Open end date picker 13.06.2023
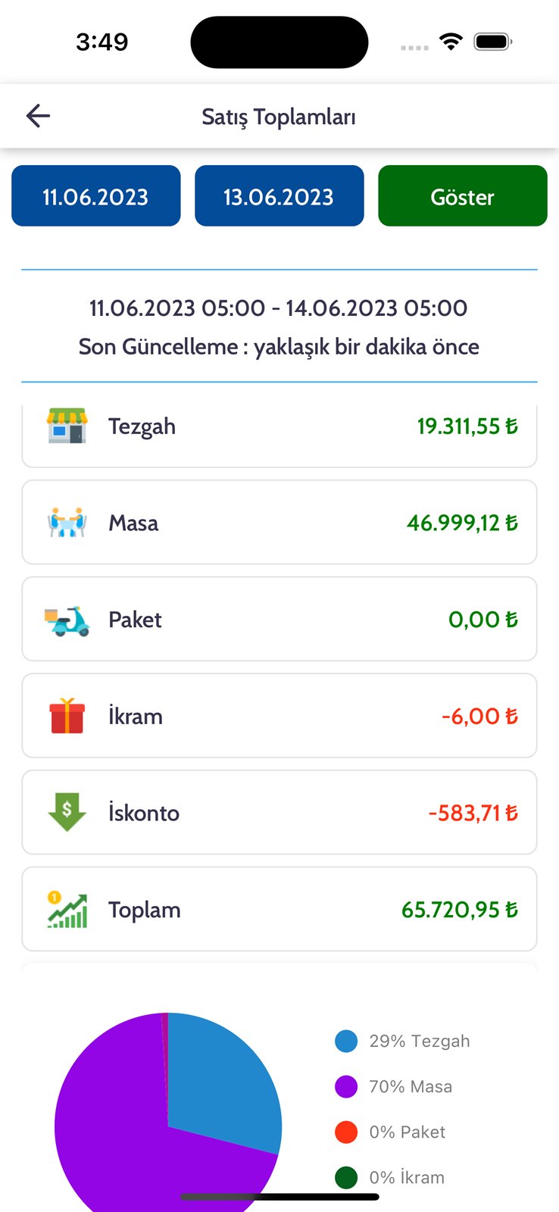Screen dimensions: 559x1212 coord(279,196)
